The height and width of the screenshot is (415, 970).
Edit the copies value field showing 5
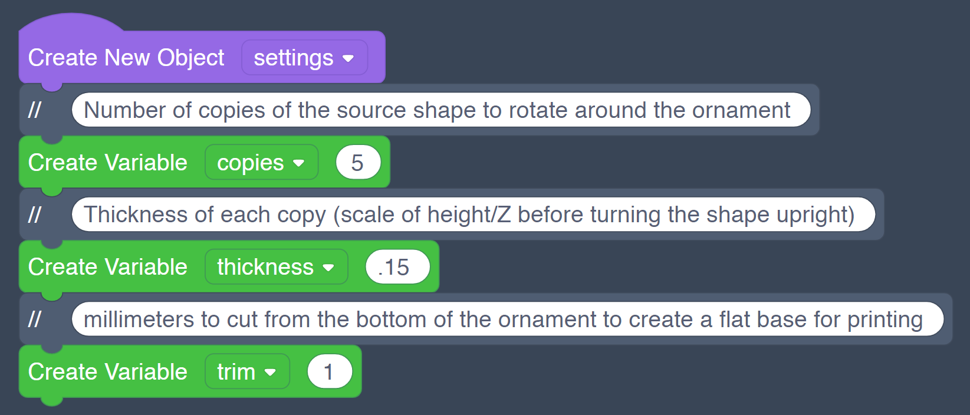(x=357, y=162)
